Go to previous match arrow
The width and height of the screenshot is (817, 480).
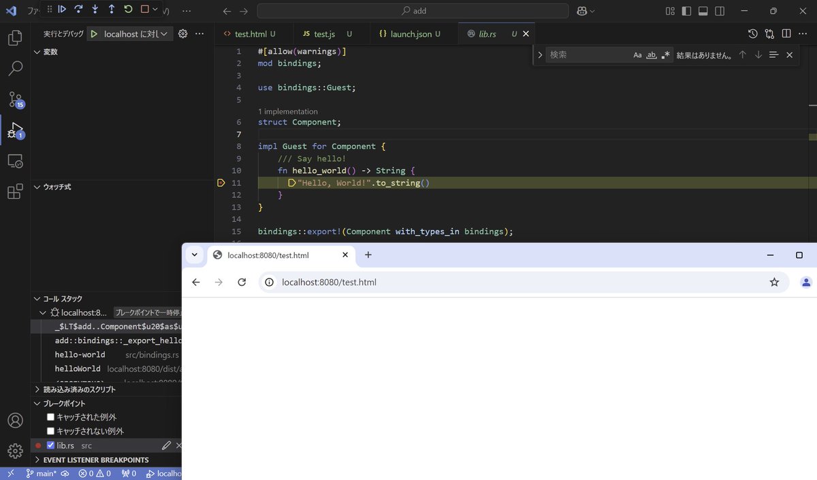click(743, 55)
